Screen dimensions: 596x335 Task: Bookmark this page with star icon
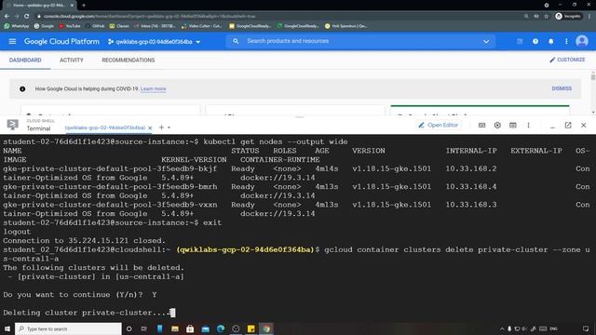click(547, 17)
